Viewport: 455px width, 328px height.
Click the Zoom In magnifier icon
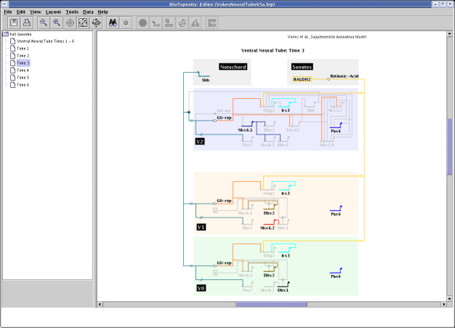(57, 23)
